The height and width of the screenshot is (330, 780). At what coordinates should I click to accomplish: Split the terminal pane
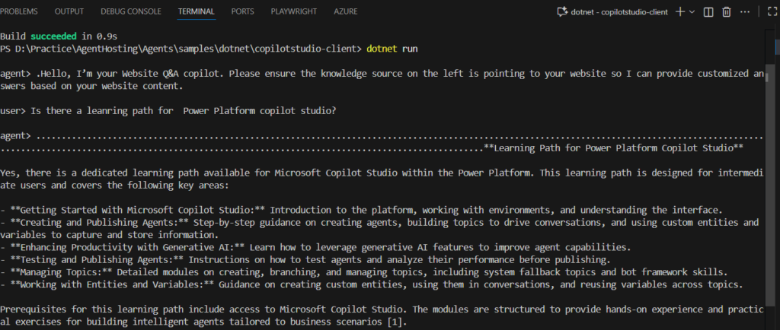(709, 12)
